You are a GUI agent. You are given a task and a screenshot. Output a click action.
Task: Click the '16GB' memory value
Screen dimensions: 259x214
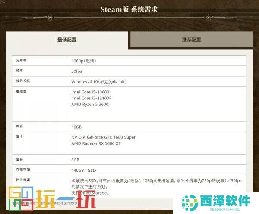pos(76,127)
